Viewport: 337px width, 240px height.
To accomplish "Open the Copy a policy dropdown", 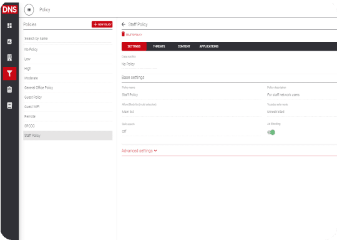I will [139, 64].
